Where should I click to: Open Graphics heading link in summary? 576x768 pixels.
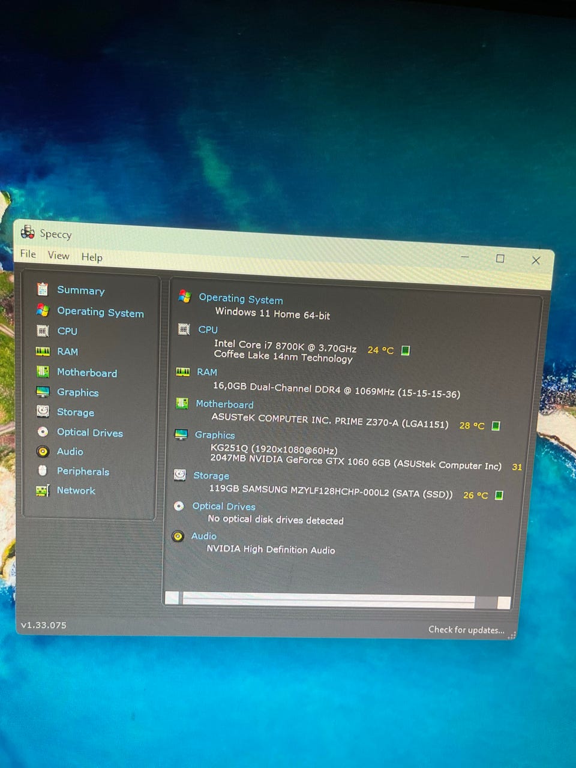coord(215,434)
